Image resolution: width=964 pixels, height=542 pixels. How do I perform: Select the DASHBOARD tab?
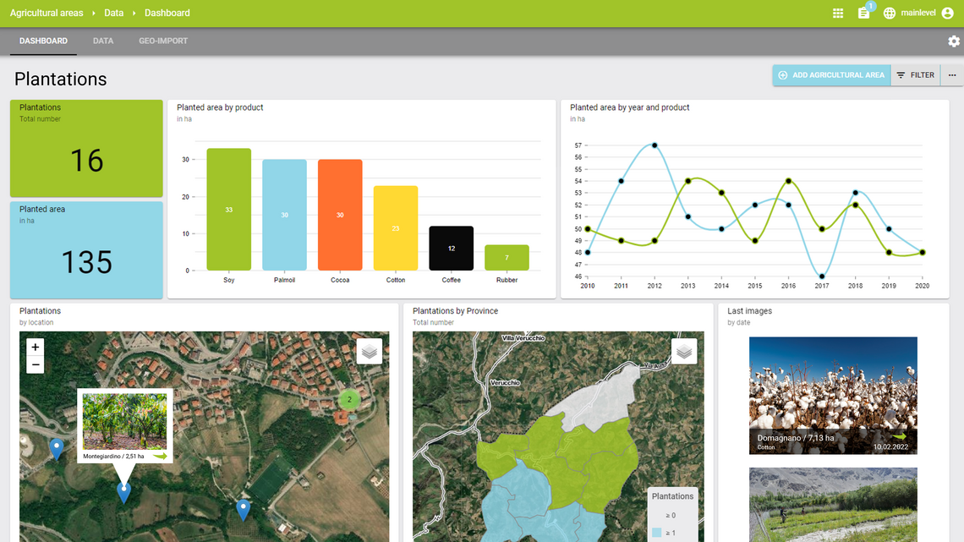point(43,41)
